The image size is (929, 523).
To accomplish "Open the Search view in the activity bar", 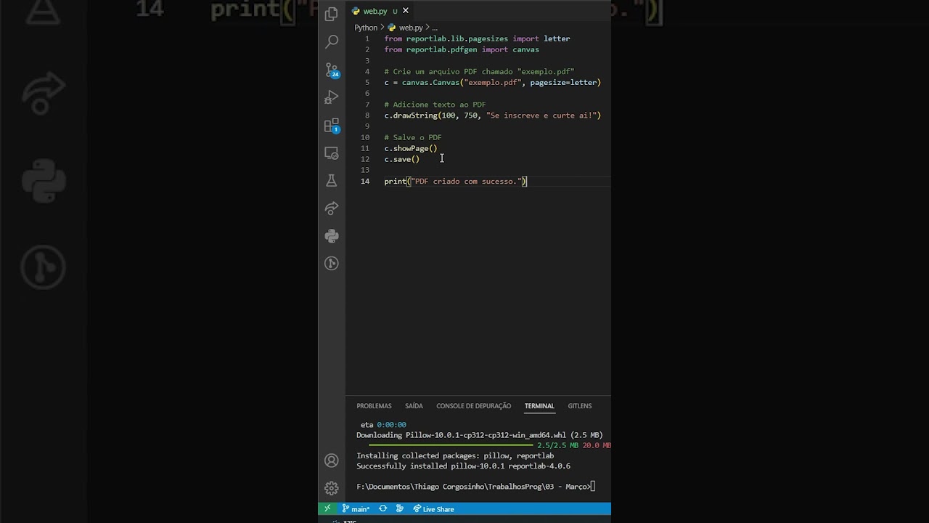I will 332,41.
